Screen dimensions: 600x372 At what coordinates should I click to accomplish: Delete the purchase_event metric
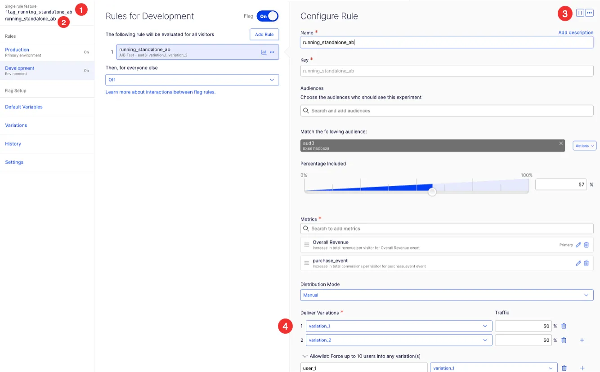pos(586,263)
